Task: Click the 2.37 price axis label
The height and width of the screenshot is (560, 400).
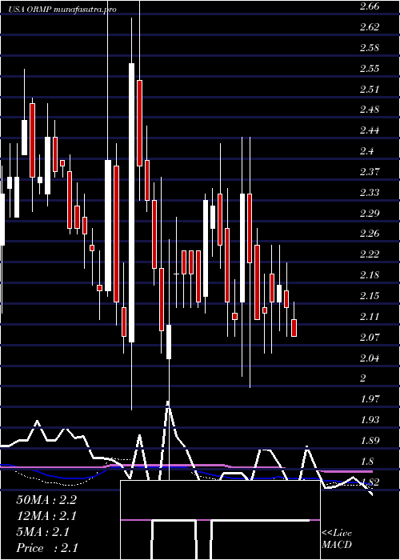Action: (370, 172)
